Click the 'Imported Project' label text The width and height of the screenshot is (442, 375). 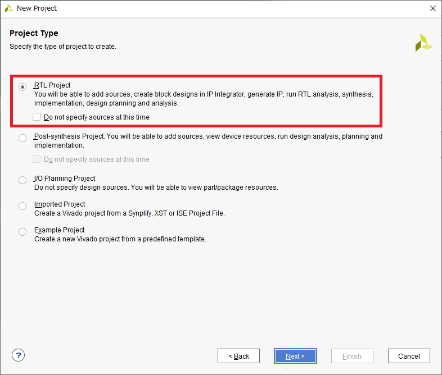[60, 204]
